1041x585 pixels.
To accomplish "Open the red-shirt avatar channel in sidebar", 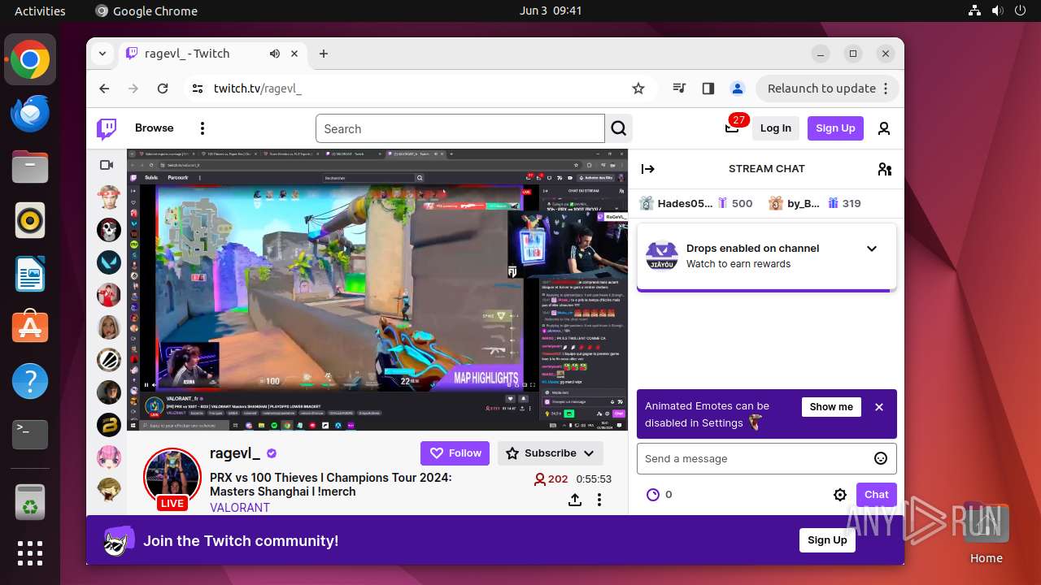I will point(109,295).
